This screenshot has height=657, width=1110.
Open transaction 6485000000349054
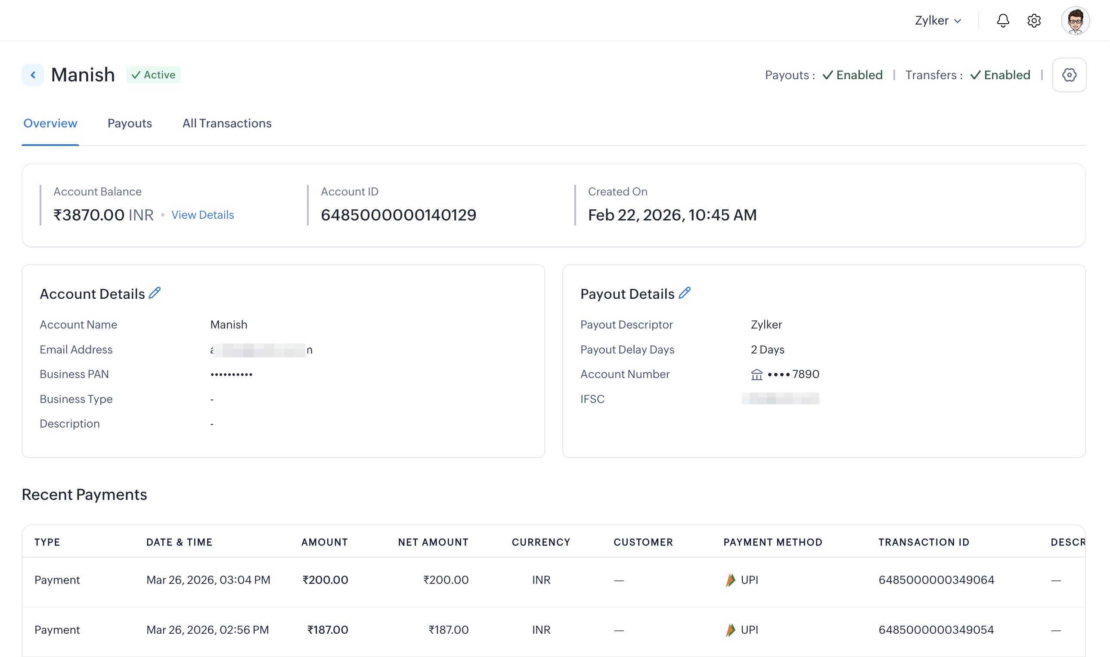tap(936, 630)
